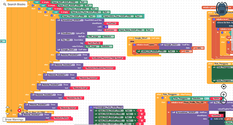Screen dimensions: 233x125
Task: Select the initialize global block at top right
Action: tap(209, 7)
